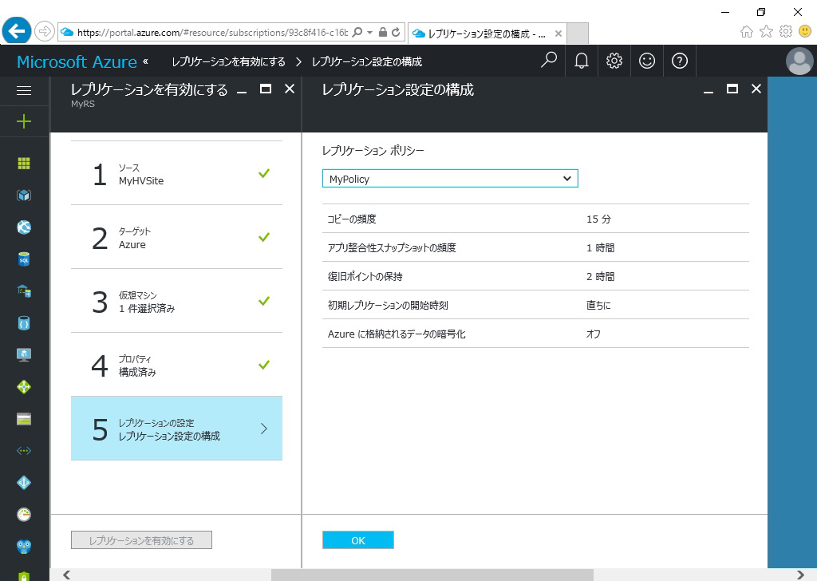This screenshot has height=581, width=817.
Task: Switch to the レプリケーション設定の構成 browser tab
Action: click(486, 34)
